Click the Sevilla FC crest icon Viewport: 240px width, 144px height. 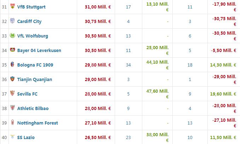click(12, 93)
